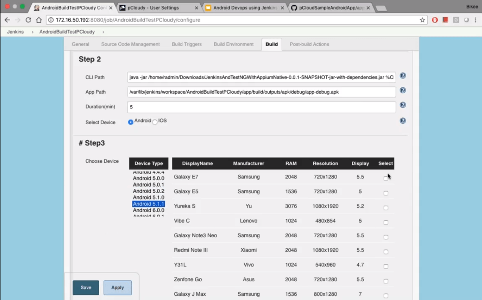This screenshot has height=300, width=482.
Task: Click the help icon beside CLI Path
Action: pos(403,76)
